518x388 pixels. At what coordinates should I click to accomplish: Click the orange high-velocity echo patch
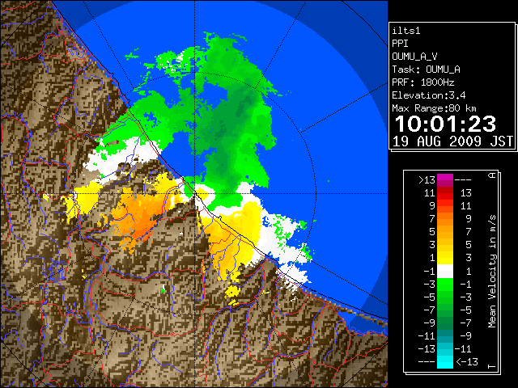pyautogui.click(x=140, y=216)
